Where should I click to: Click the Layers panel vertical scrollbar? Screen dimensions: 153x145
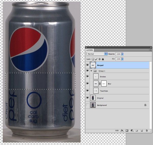(150, 95)
